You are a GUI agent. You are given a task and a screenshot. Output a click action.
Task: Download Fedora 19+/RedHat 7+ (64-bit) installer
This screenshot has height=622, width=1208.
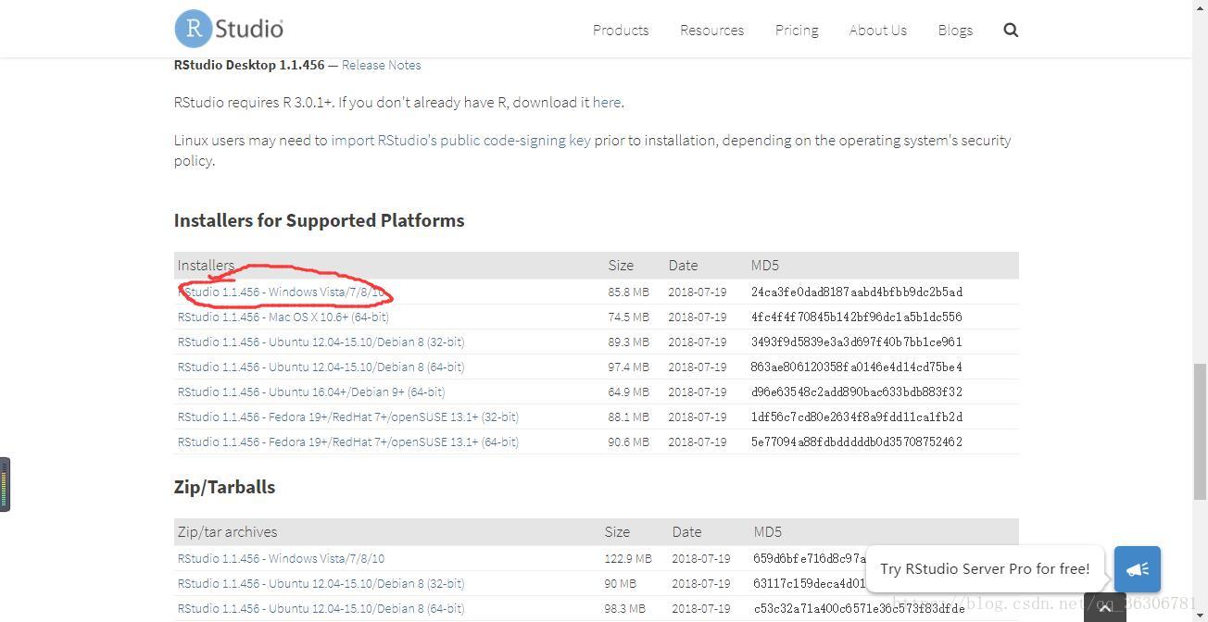pos(348,442)
